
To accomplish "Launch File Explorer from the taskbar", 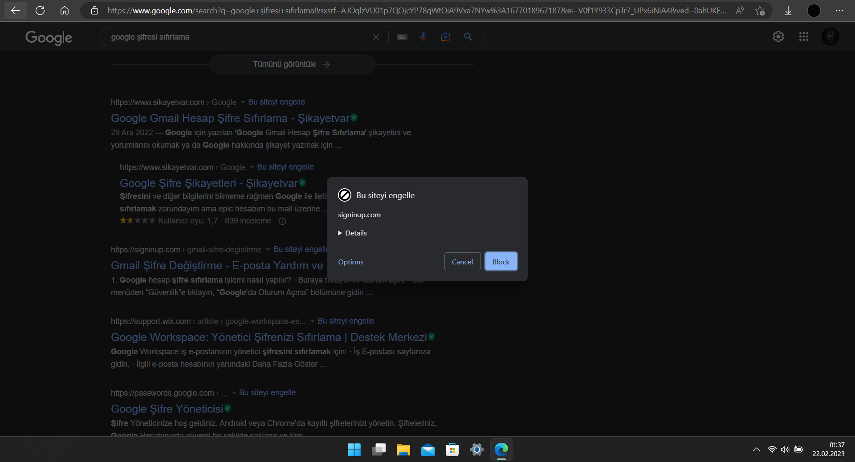I will tap(403, 450).
